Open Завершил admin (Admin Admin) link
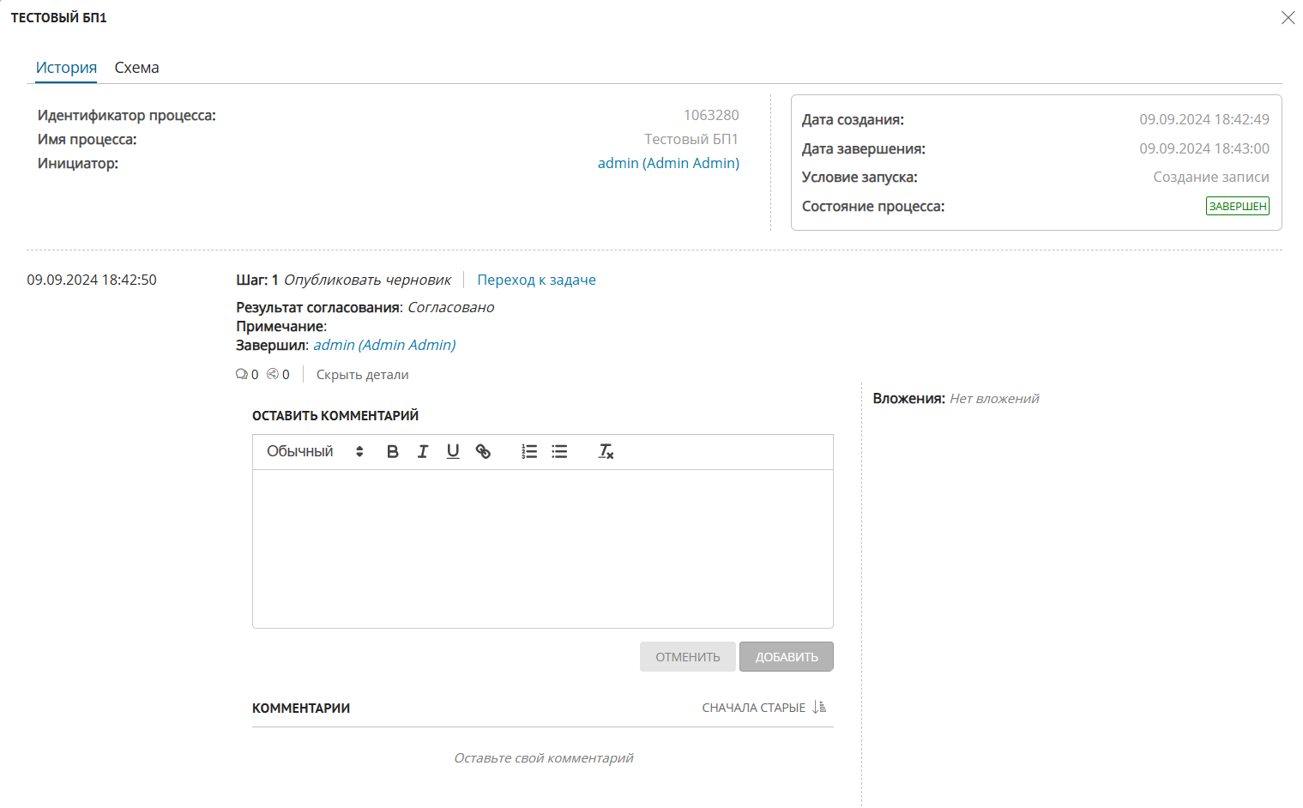This screenshot has width=1303, height=808. [x=384, y=345]
